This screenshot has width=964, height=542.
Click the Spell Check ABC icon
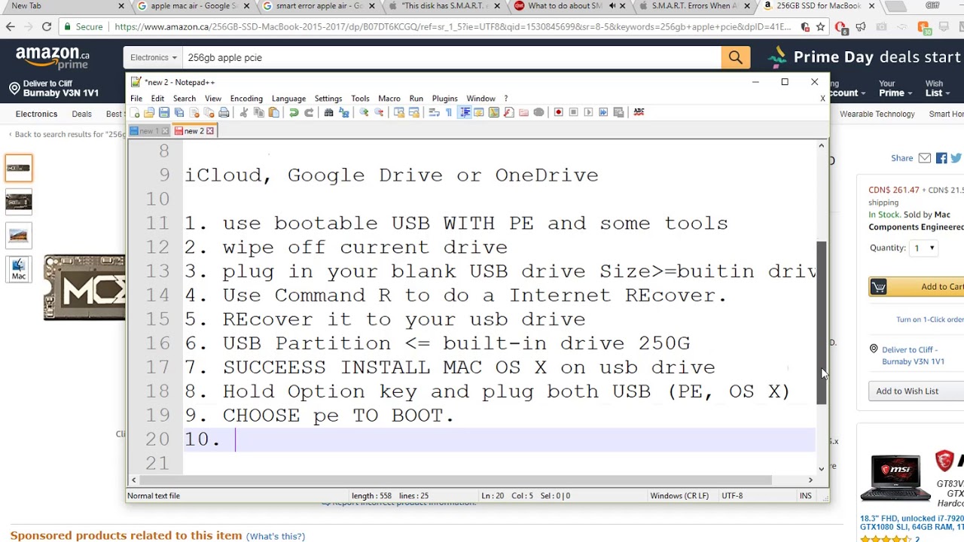click(639, 112)
